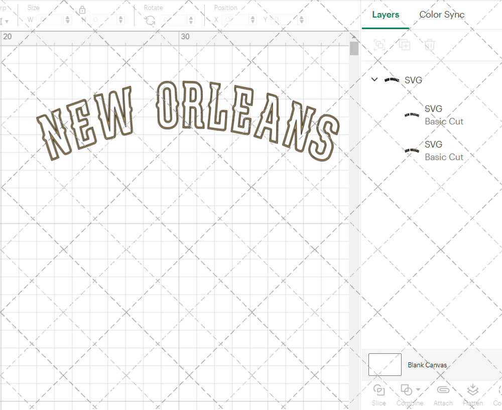Click the Rotate angle input field
The image size is (502, 410).
point(174,20)
